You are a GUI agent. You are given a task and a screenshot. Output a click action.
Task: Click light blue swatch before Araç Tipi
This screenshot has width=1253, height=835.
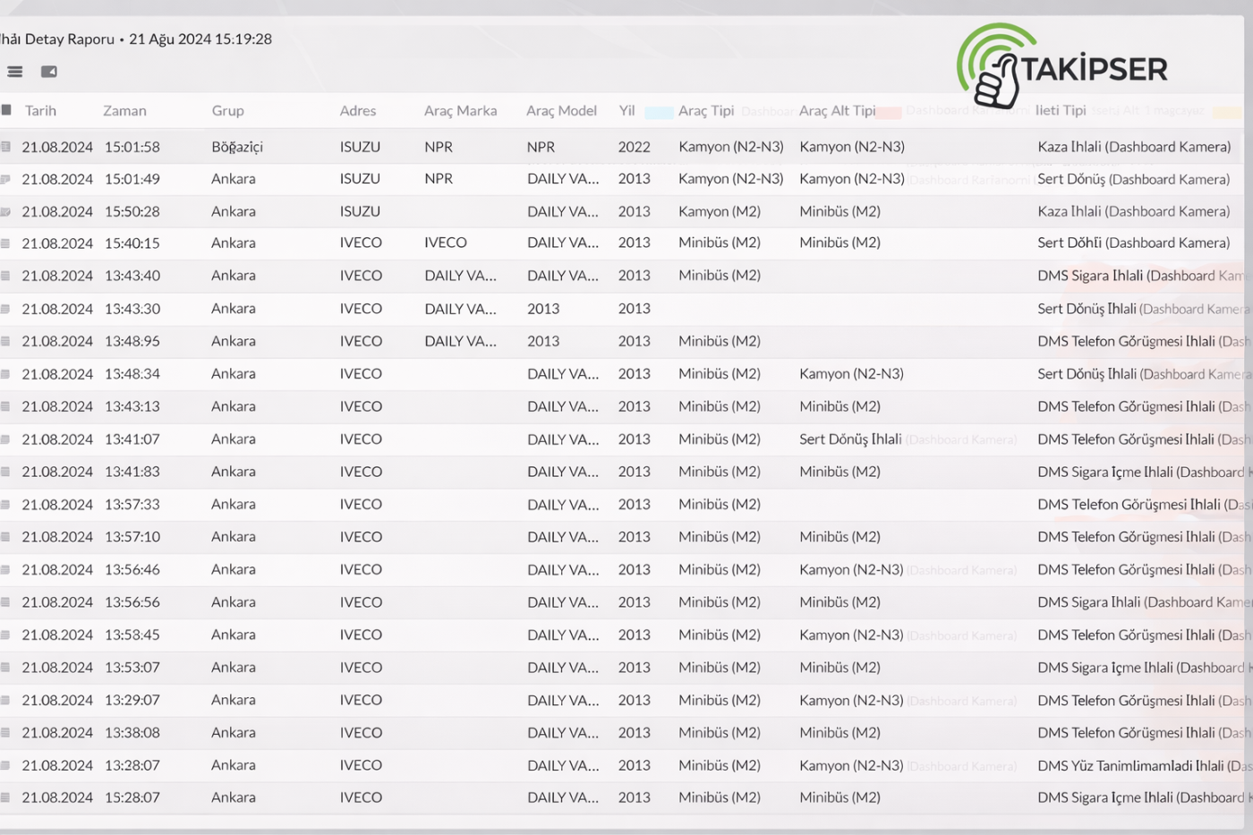659,113
